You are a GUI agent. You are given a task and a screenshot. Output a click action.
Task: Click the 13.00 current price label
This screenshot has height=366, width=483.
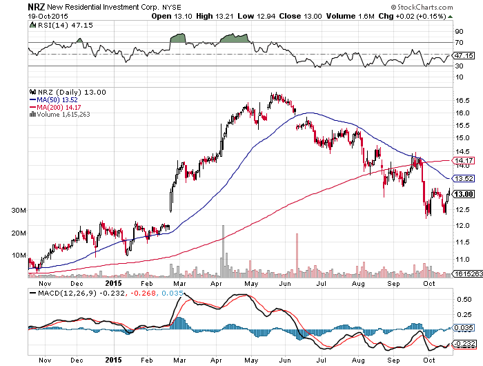[x=463, y=194]
